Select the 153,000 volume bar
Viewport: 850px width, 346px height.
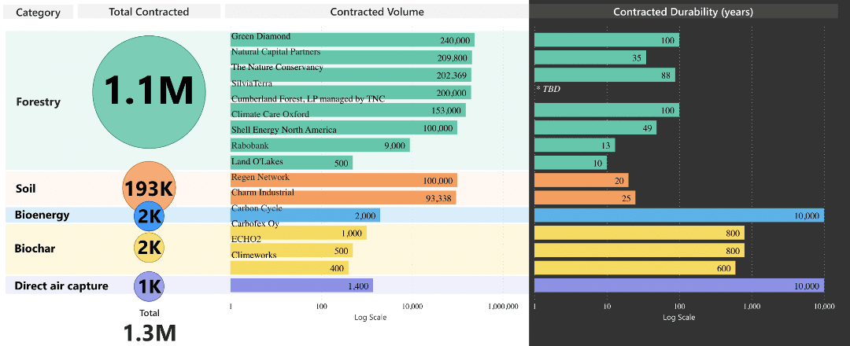tap(348, 110)
